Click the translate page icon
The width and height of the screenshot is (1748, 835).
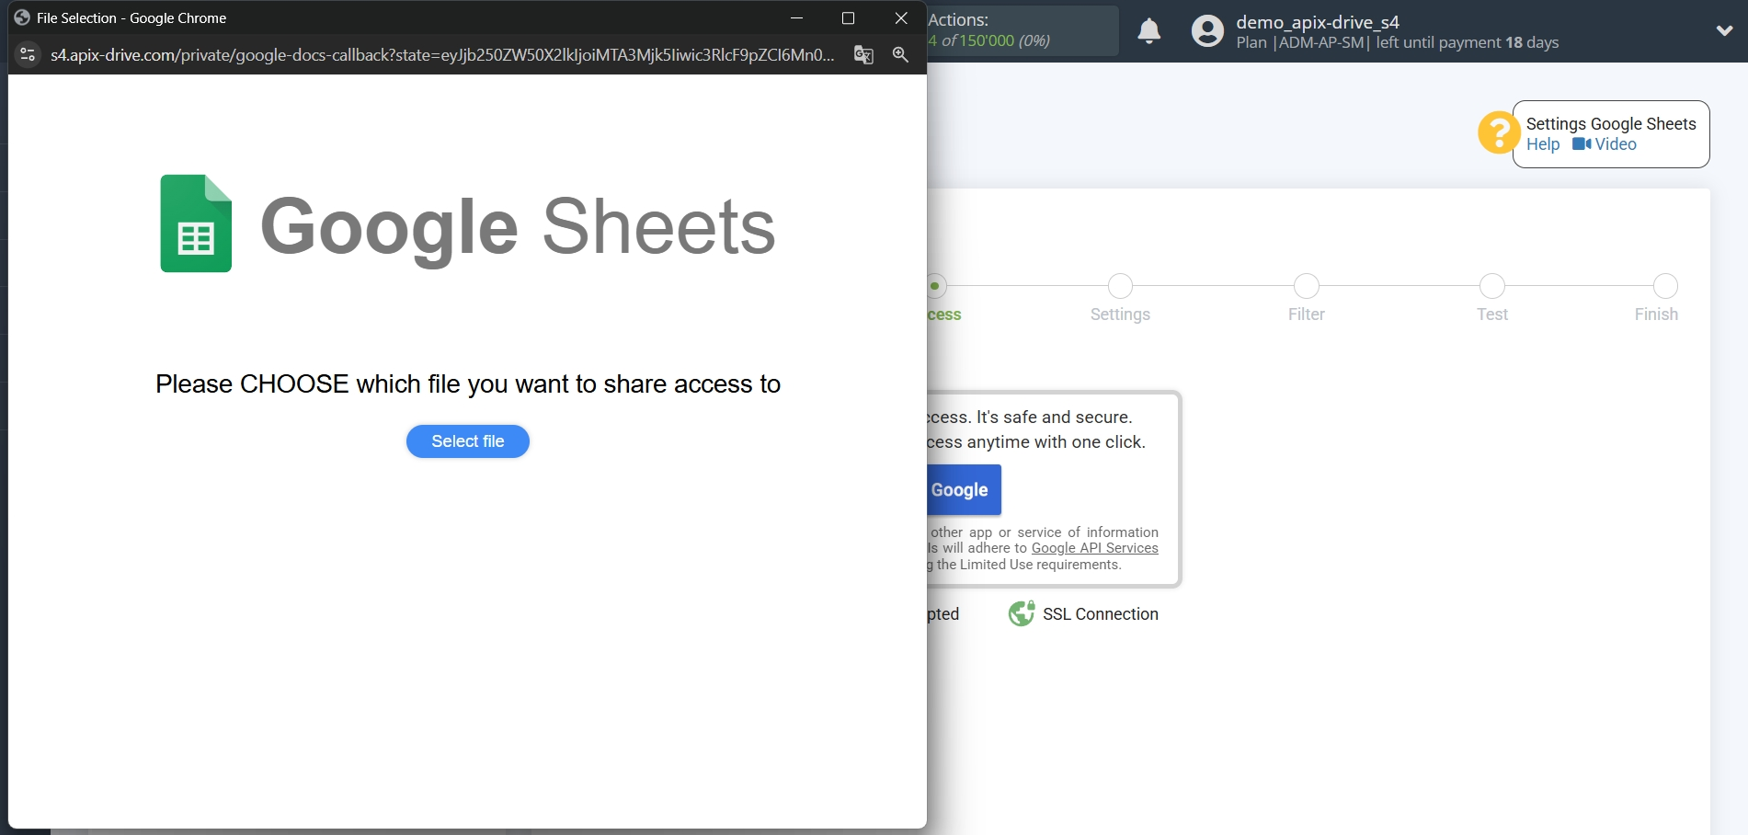coord(863,55)
